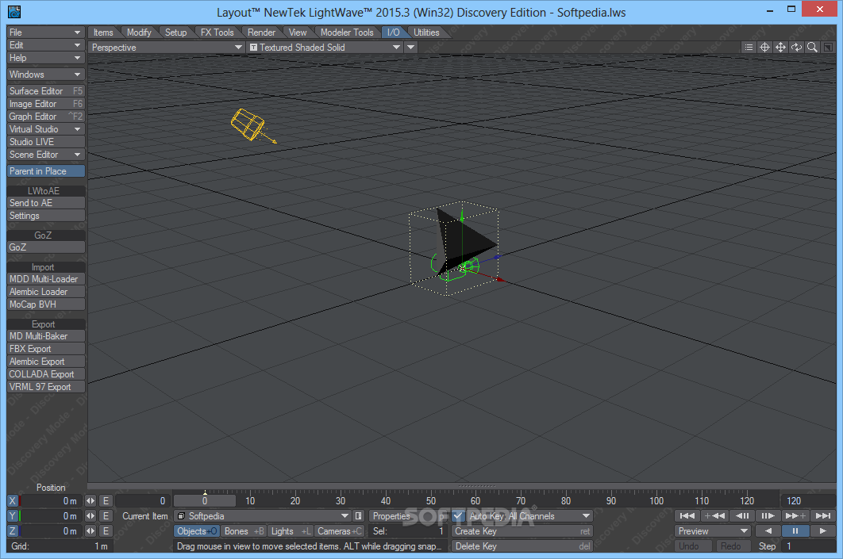
Task: Disable the Auto Key checkbox
Action: 458,515
